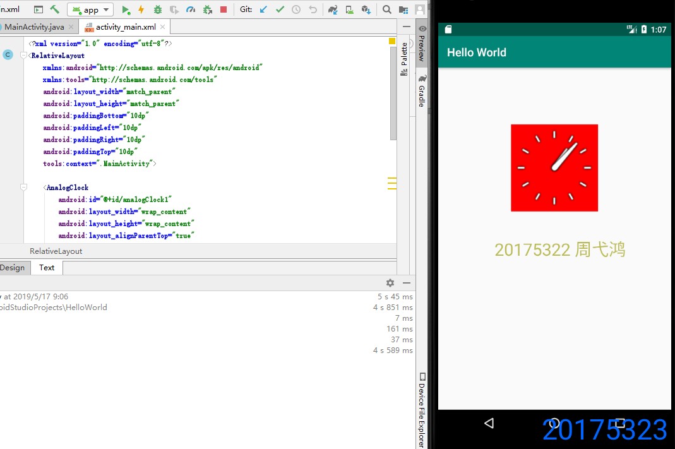
Task: Tap the 1:07 clock in emulator status bar
Action: pyautogui.click(x=658, y=29)
